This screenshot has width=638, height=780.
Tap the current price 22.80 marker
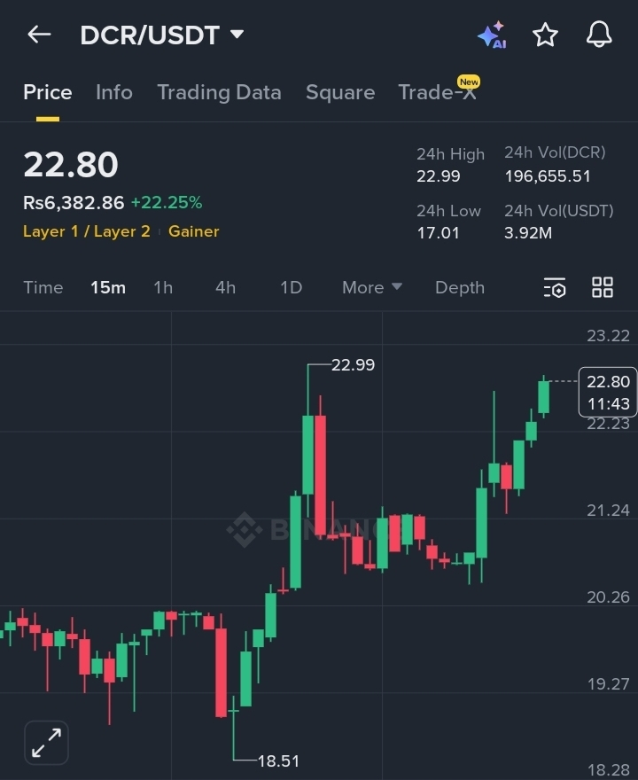click(x=608, y=392)
